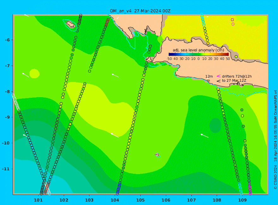The image size is (278, 205).
Task: Click latitude label "-9"
Action: coord(8,117)
